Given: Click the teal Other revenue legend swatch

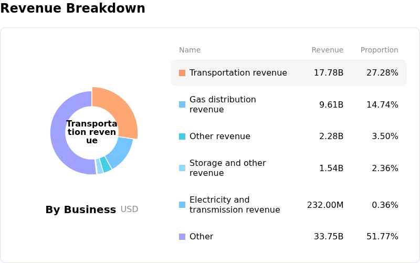Looking at the screenshot, I should click(x=182, y=136).
